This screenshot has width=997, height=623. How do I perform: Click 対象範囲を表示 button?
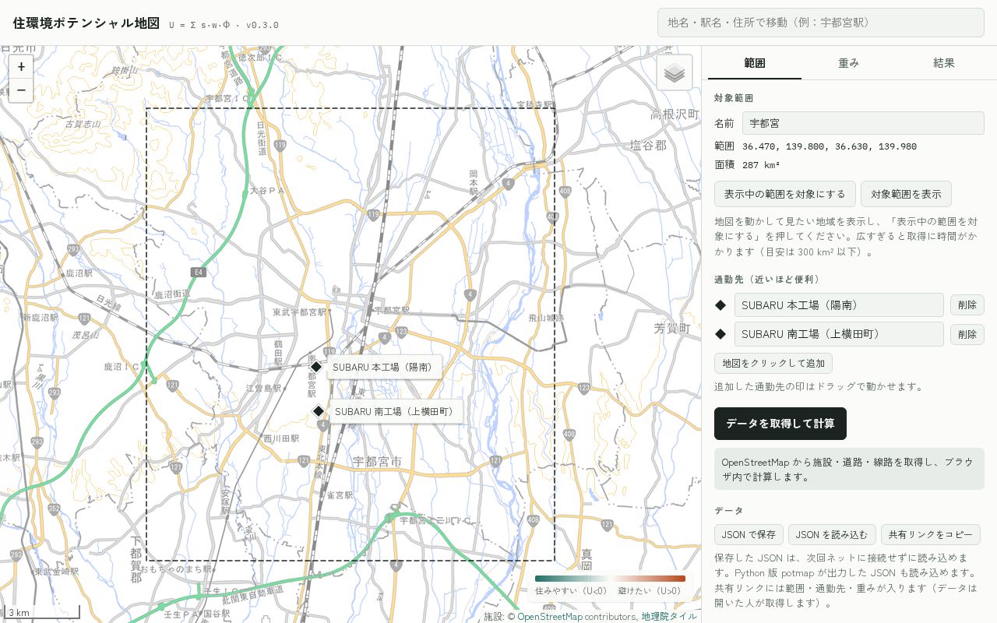[x=906, y=194]
